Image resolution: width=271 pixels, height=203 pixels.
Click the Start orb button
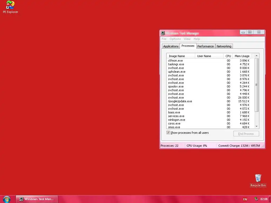[7, 199]
